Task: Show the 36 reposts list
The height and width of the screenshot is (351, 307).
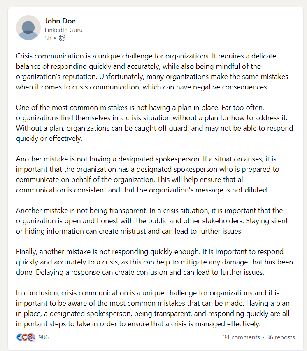Action: tap(281, 337)
